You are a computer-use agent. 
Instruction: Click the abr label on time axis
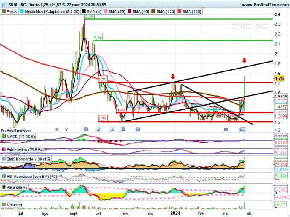249,214
